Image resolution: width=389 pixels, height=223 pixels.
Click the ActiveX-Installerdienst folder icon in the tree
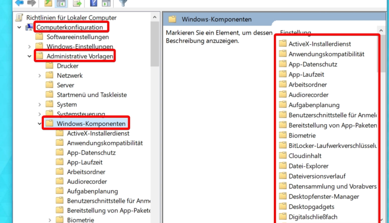(x=59, y=133)
